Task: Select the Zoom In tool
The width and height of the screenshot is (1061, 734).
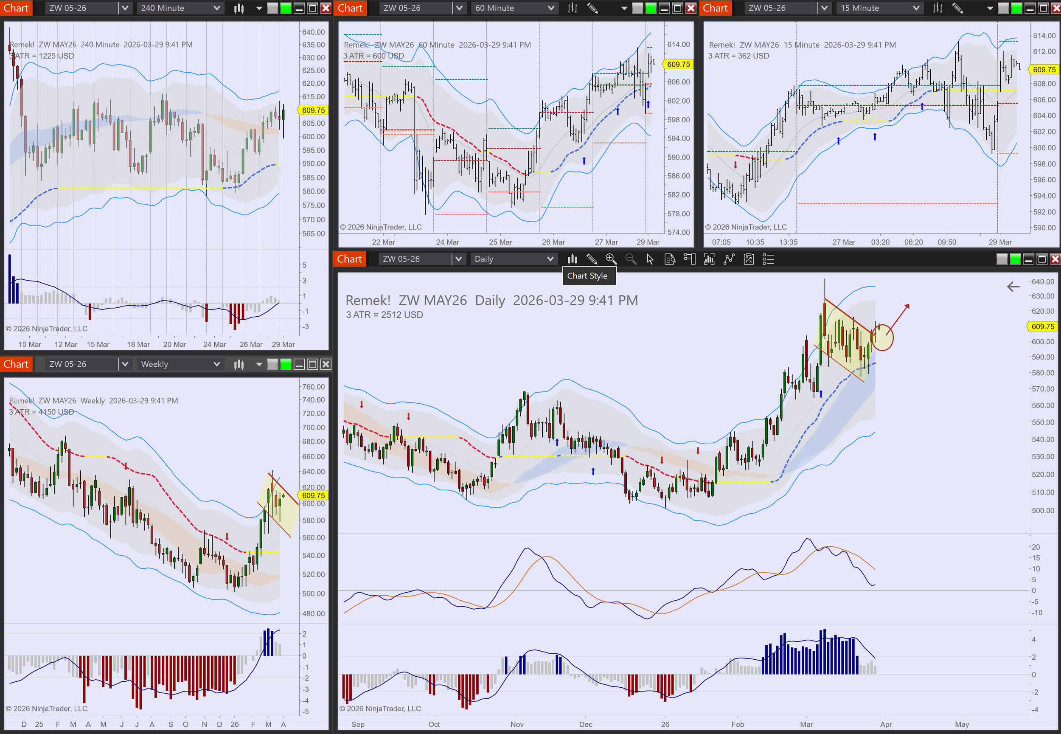Action: click(x=611, y=259)
